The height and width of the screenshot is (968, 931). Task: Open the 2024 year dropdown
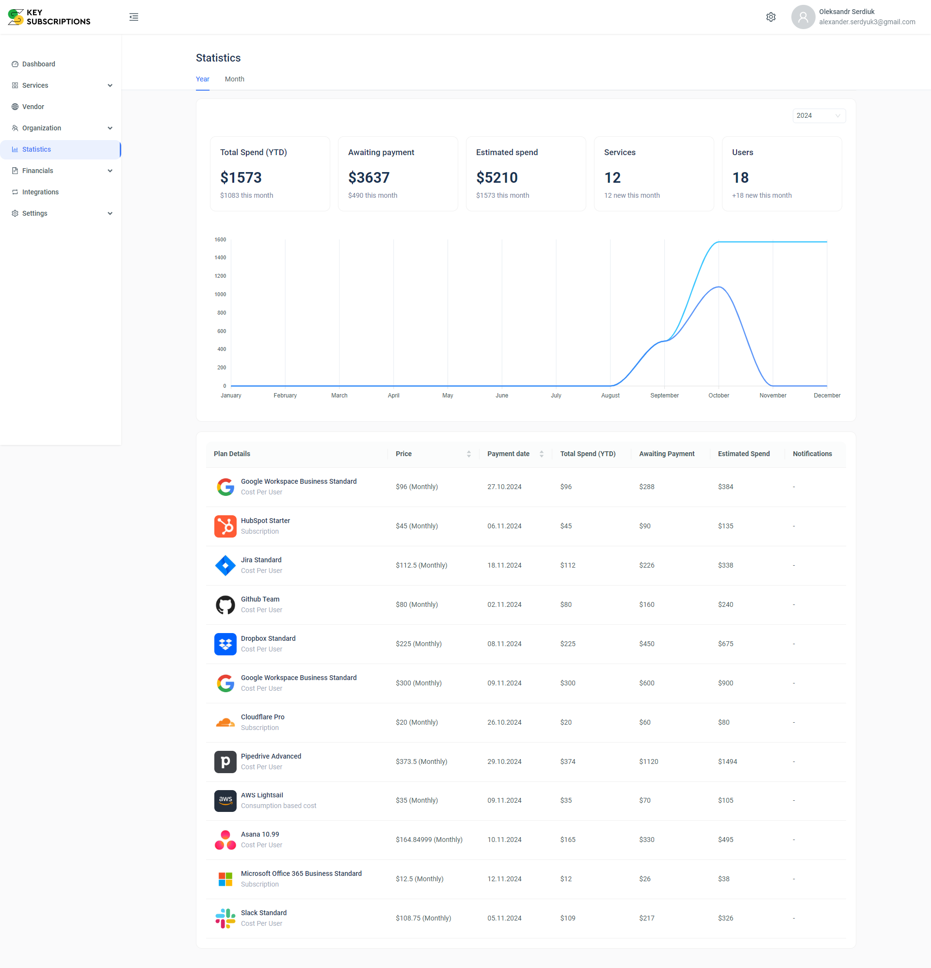click(x=819, y=115)
